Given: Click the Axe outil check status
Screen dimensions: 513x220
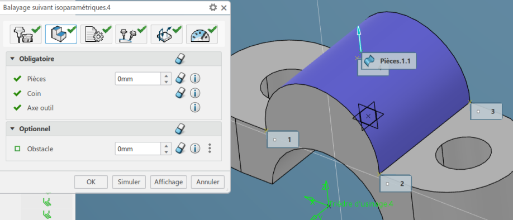Looking at the screenshot, I should pyautogui.click(x=17, y=108).
